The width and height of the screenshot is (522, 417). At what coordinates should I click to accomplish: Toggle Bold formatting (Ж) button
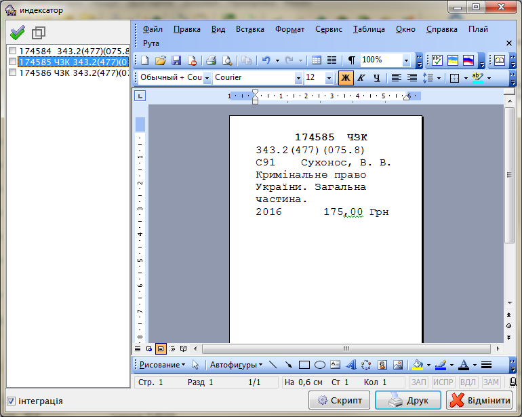[346, 78]
